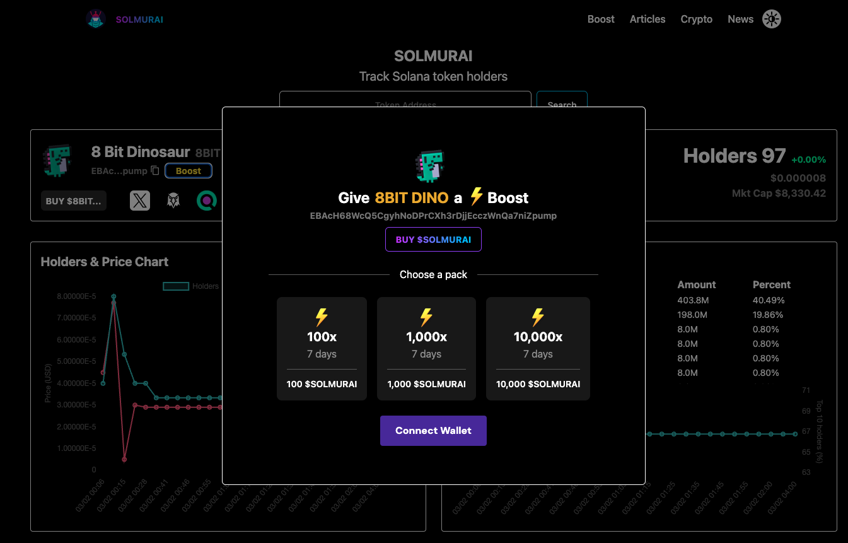Click the yellow Boost button beside token address

pos(189,171)
